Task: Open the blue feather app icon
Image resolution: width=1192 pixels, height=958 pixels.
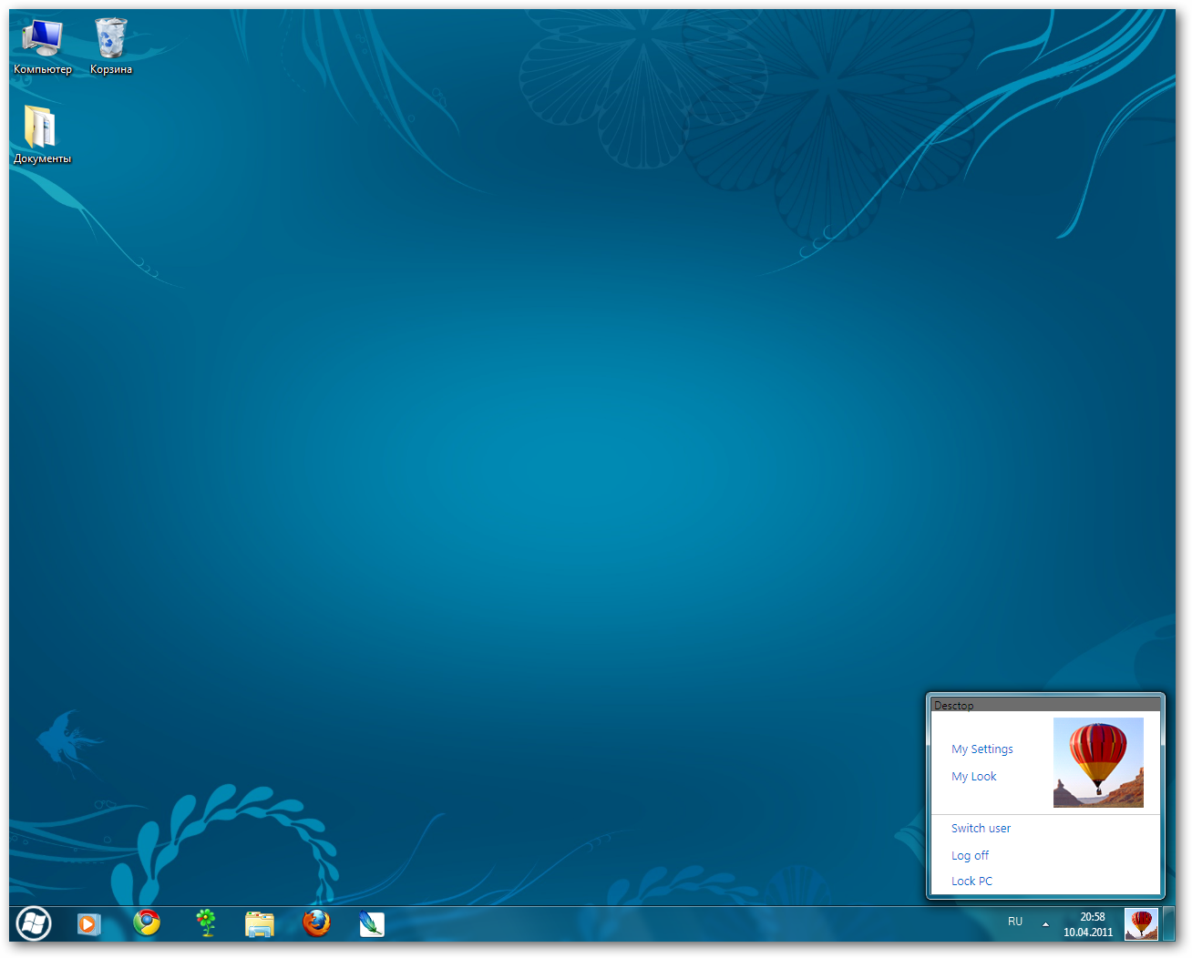Action: point(372,923)
